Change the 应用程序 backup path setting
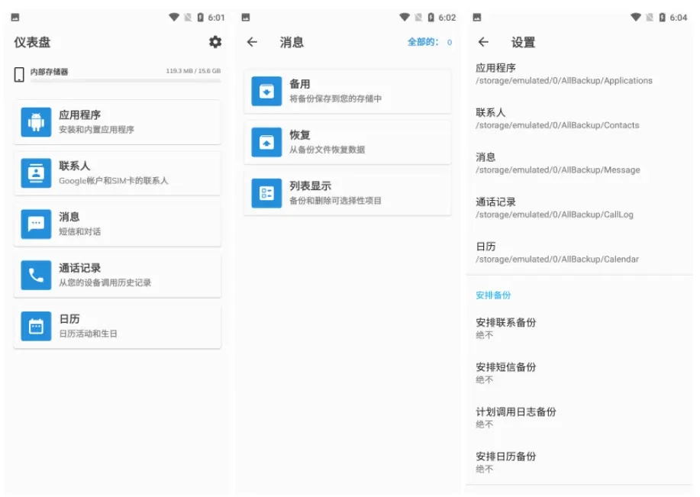Image resolution: width=700 pixels, height=497 pixels. tap(563, 73)
